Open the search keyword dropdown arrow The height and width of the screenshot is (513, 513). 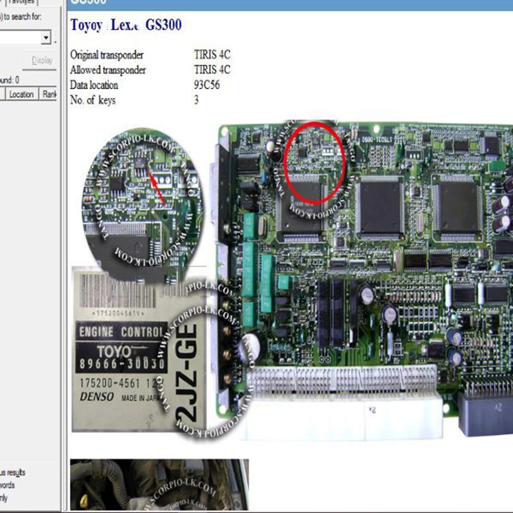[46, 37]
